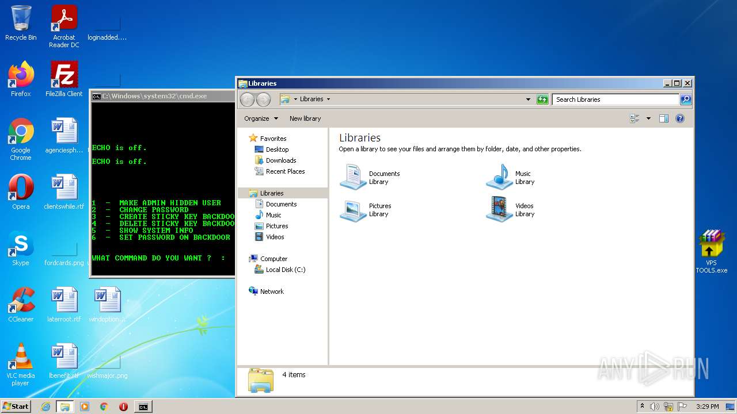Open Internet Explorer from taskbar

(x=45, y=407)
